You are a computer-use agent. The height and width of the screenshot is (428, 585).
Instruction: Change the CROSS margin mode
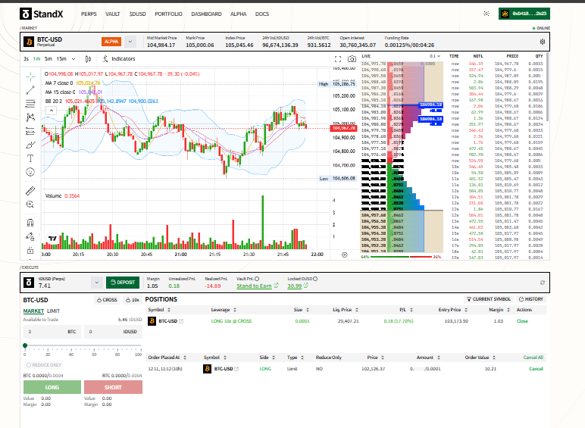pos(107,300)
